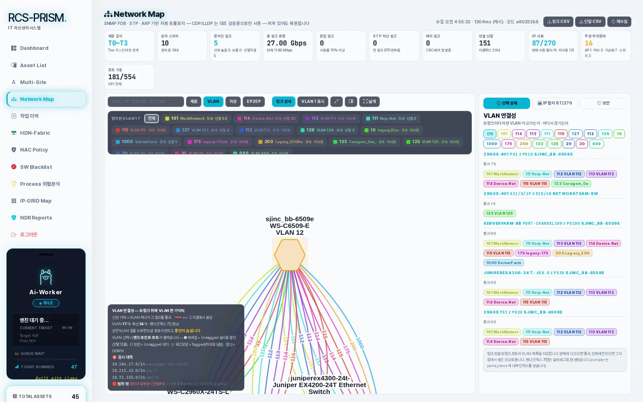Click the sjinc_bb-6509e hexagon node

click(x=290, y=255)
